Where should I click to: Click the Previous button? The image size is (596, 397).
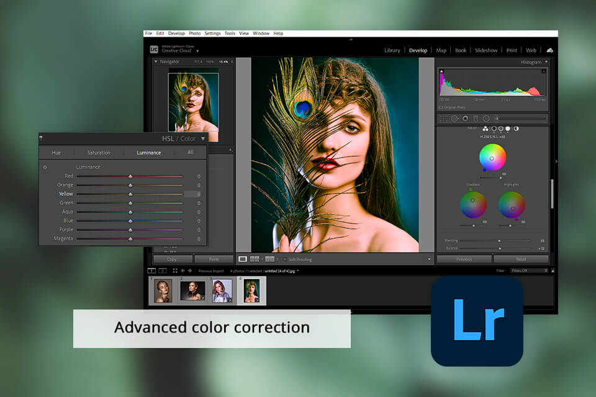click(x=464, y=259)
